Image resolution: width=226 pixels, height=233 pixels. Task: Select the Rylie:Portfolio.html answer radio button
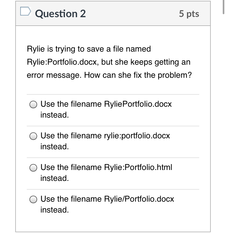point(33,168)
